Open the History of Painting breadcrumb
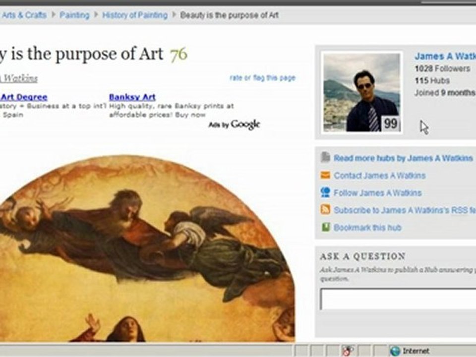Image resolution: width=476 pixels, height=357 pixels. tap(135, 15)
